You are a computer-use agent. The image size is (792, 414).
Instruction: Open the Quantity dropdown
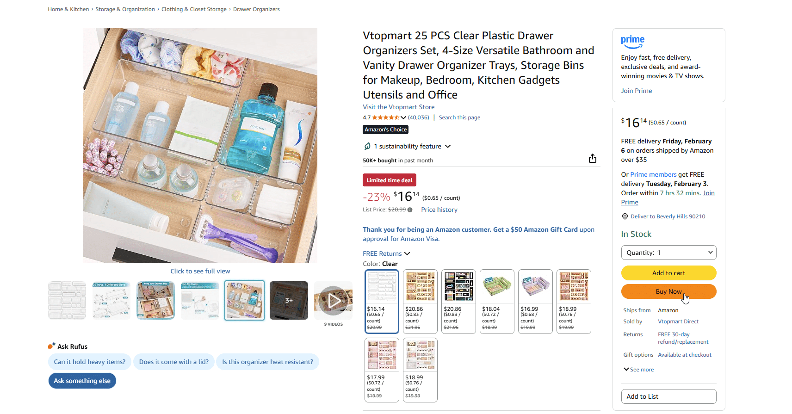point(668,253)
